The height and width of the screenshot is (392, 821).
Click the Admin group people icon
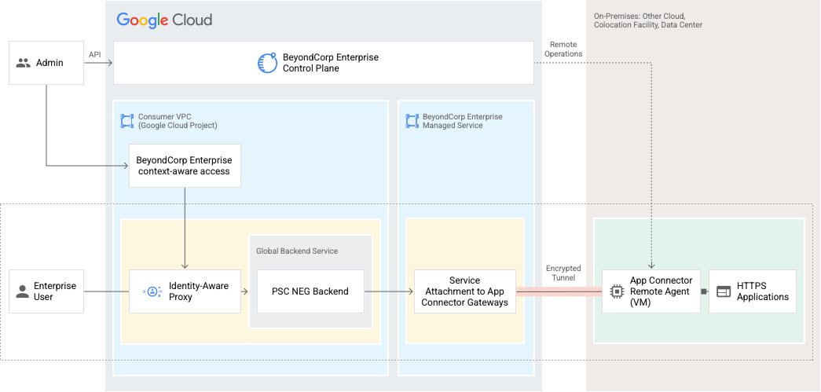click(x=24, y=63)
